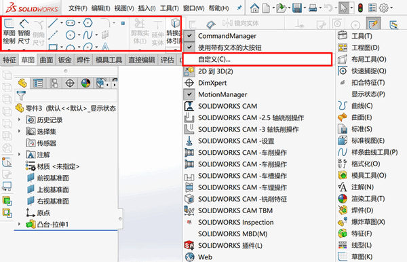Switch to the 评估 tab

click(167, 60)
